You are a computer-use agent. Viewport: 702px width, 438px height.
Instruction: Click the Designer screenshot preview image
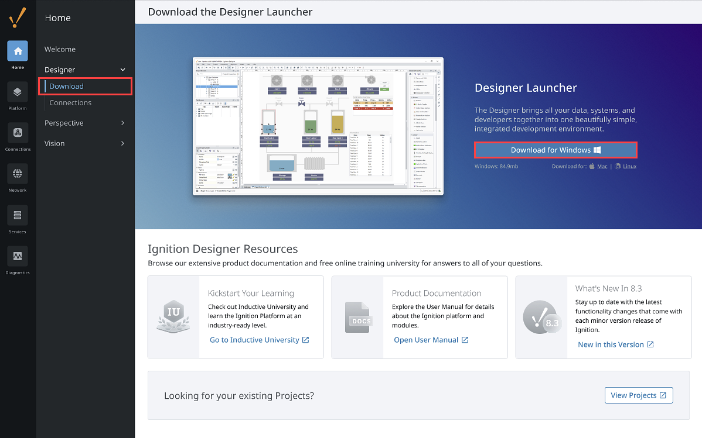(318, 126)
